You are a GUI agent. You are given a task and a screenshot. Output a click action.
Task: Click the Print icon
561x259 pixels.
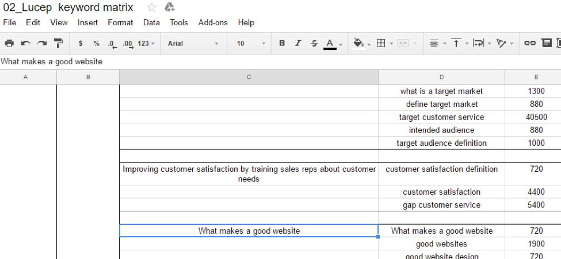[x=9, y=44]
